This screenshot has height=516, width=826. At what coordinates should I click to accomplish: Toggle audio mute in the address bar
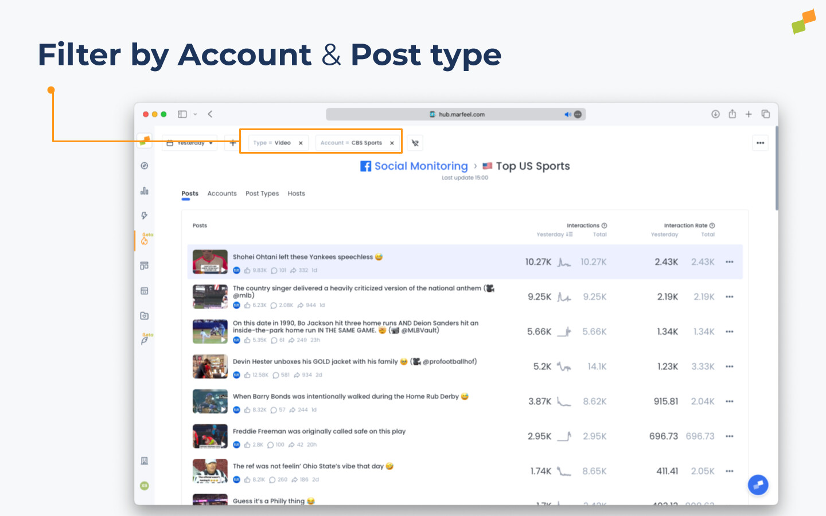568,114
